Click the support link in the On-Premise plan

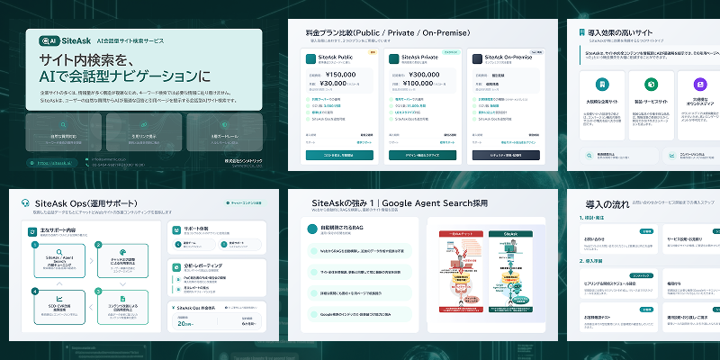click(x=520, y=142)
